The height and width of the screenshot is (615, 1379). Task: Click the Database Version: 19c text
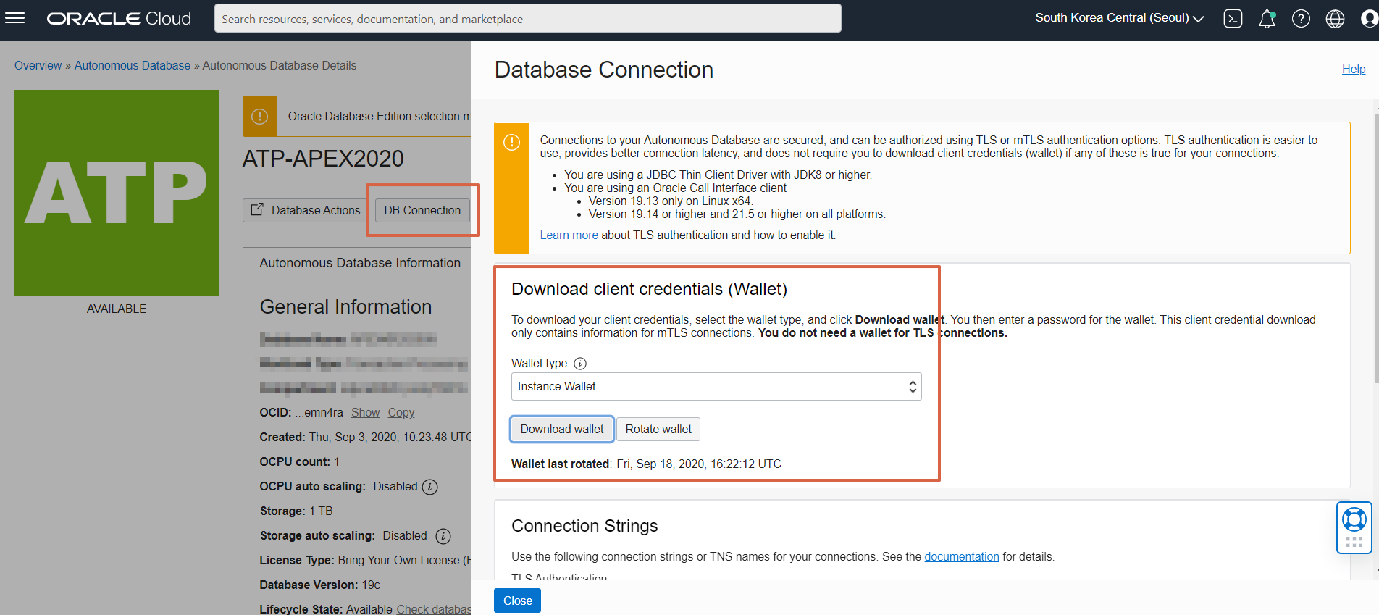click(319, 585)
